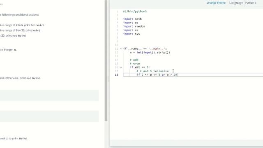Click the 'so print Weird' explanation text
The image size is (263, 148).
coord(18,139)
